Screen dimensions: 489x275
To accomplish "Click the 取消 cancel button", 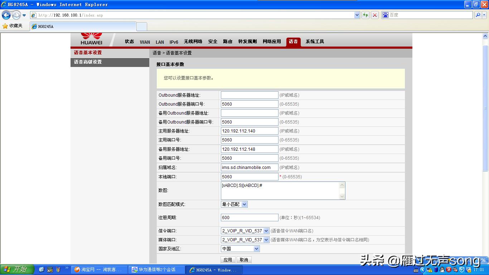I will coord(244,260).
